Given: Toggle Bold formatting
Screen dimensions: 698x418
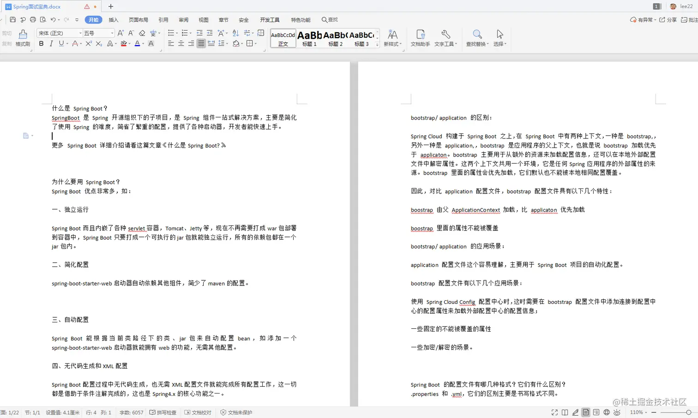Looking at the screenshot, I should [41, 43].
